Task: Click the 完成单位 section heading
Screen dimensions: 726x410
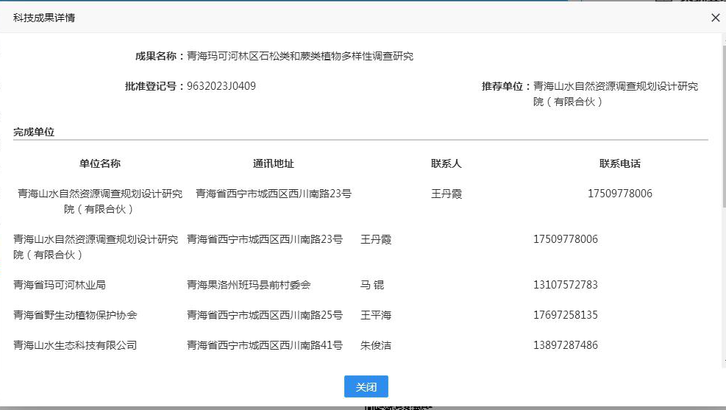Action: click(34, 132)
